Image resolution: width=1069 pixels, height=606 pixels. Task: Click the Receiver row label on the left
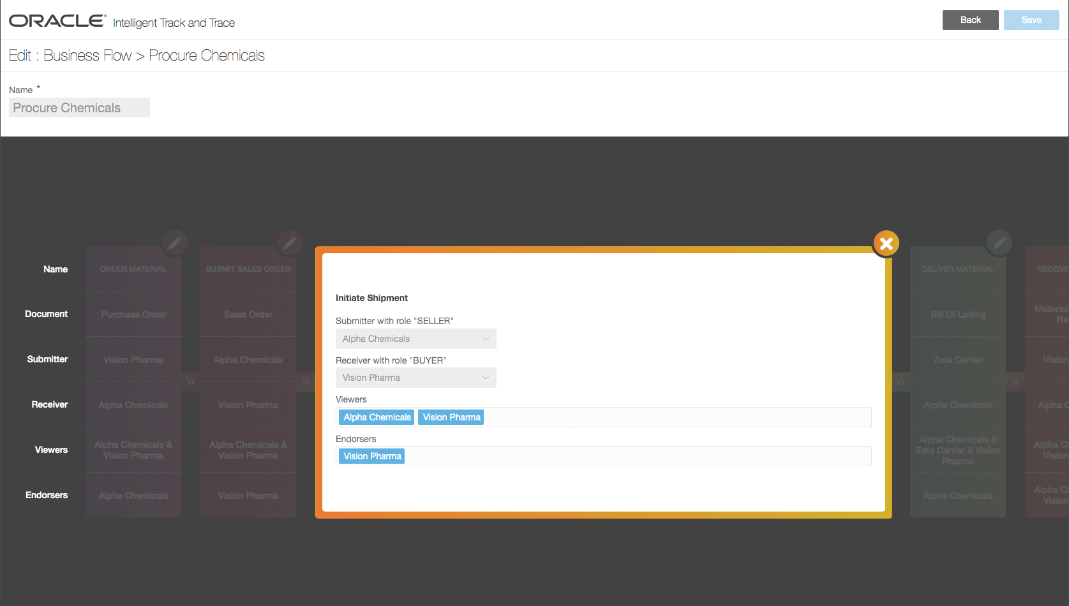(x=50, y=404)
